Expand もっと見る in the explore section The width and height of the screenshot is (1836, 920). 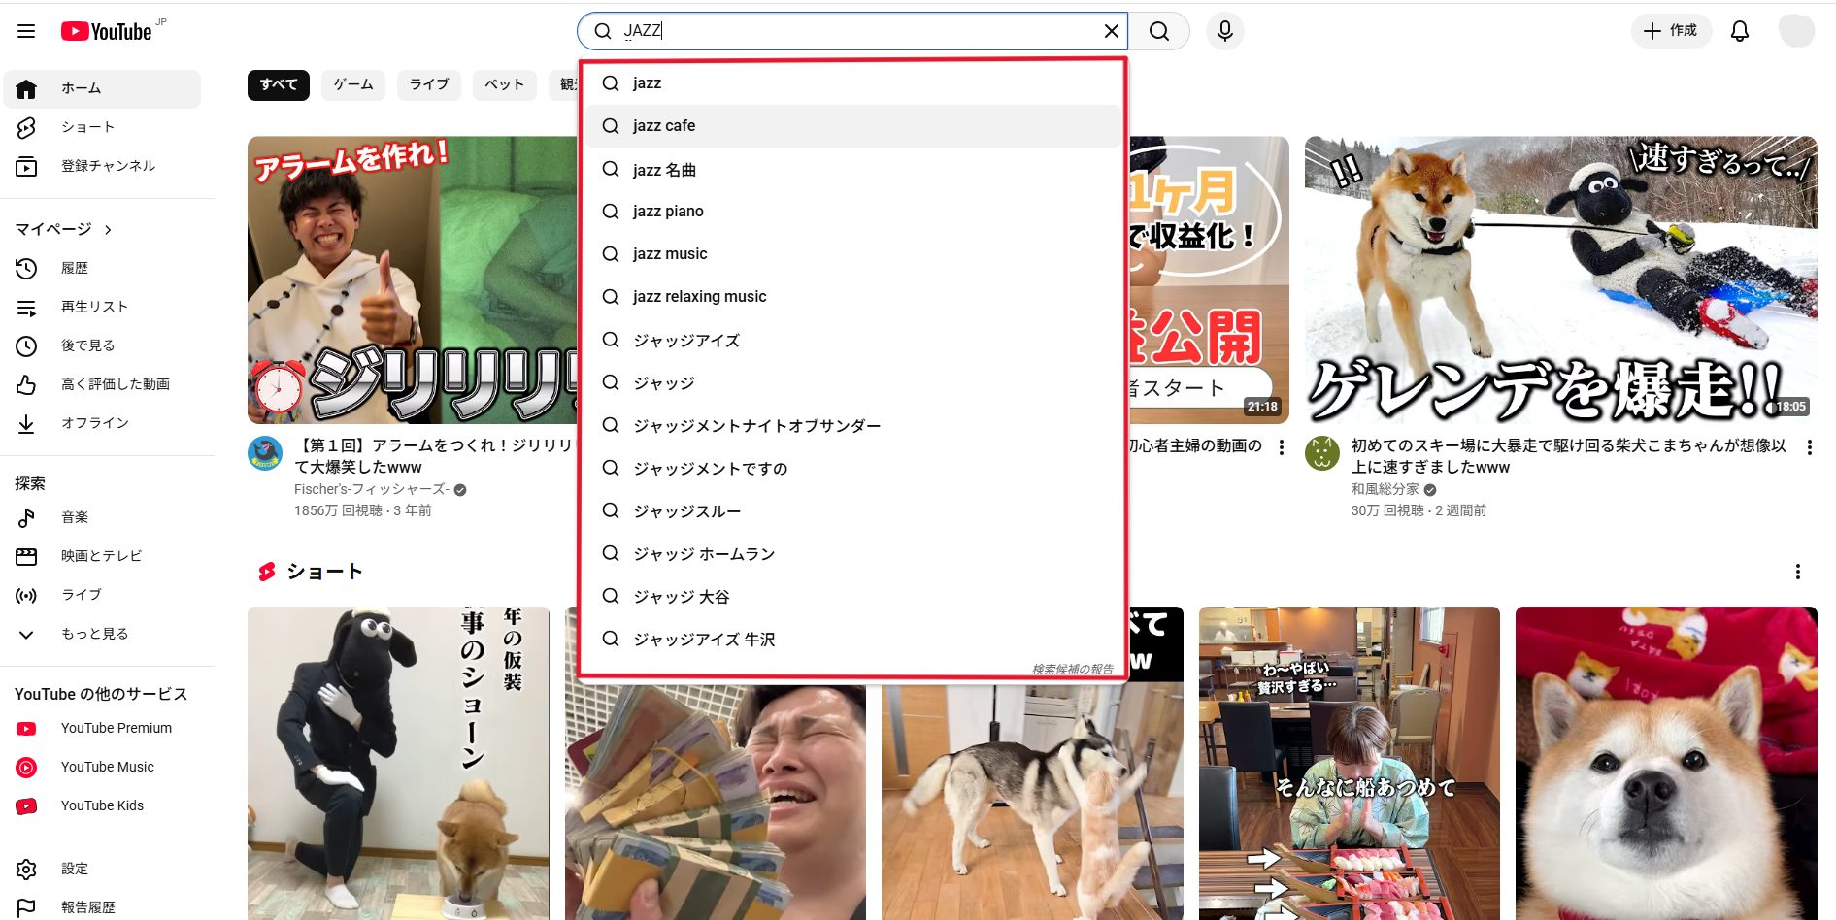(94, 634)
